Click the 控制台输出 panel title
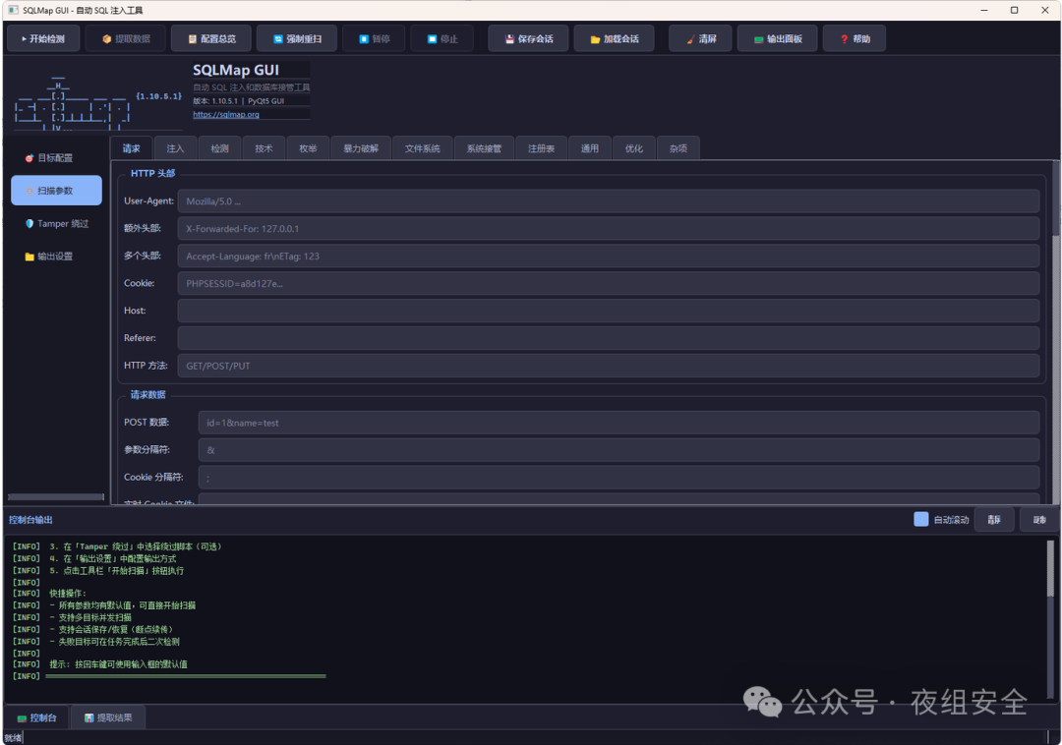The height and width of the screenshot is (745, 1062). pos(30,520)
